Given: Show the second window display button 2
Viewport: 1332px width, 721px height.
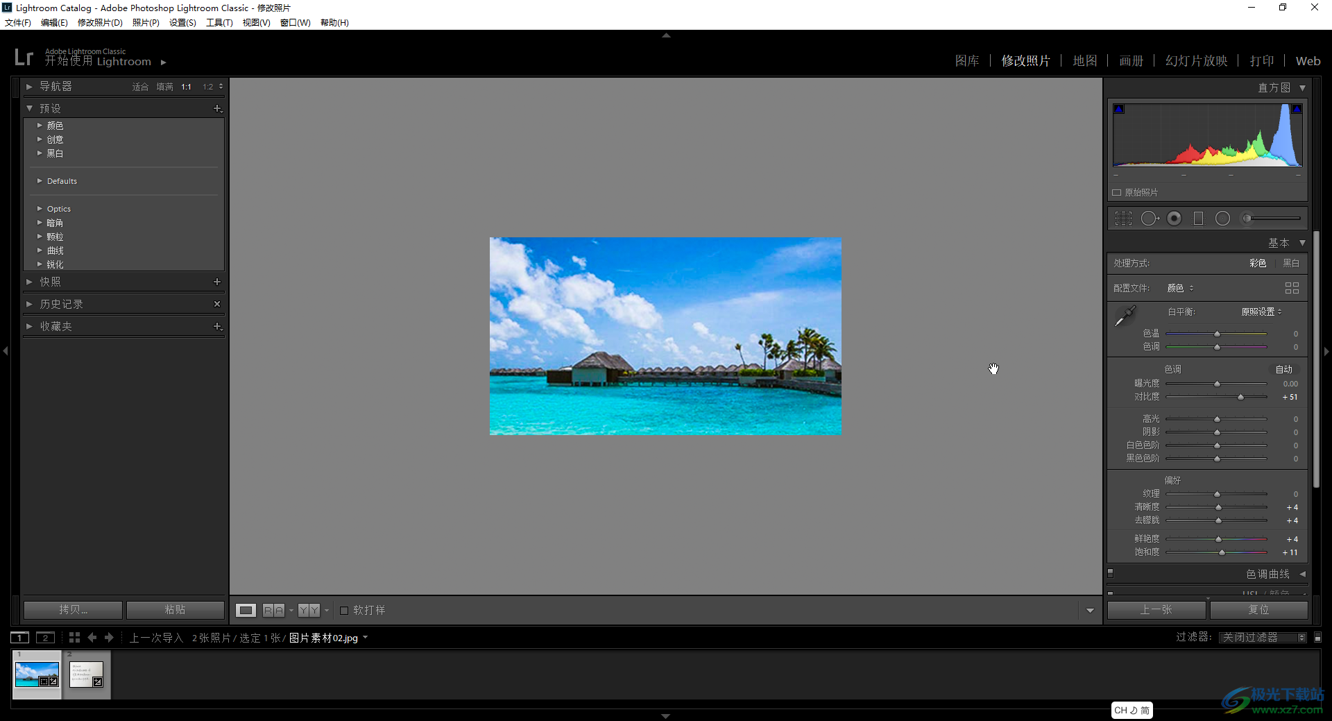Looking at the screenshot, I should [46, 638].
